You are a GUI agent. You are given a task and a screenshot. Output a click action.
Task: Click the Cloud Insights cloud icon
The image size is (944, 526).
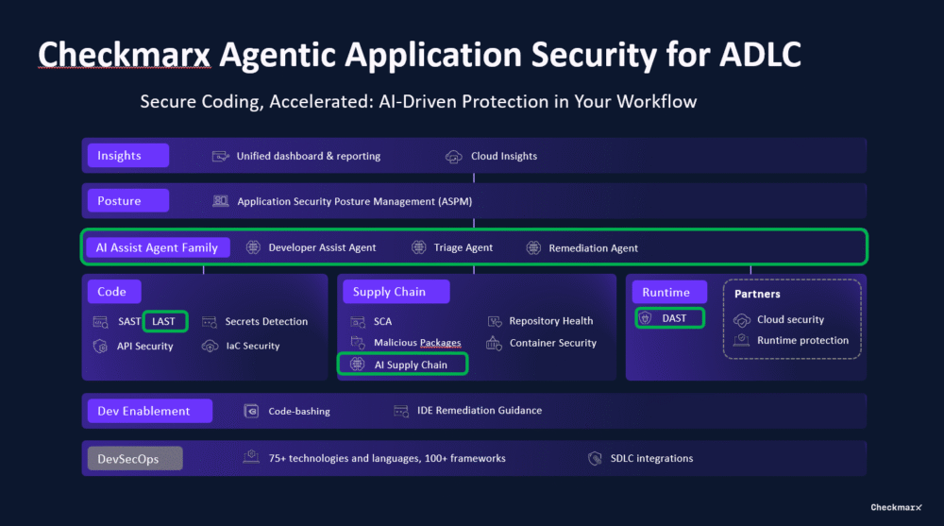[x=454, y=157]
